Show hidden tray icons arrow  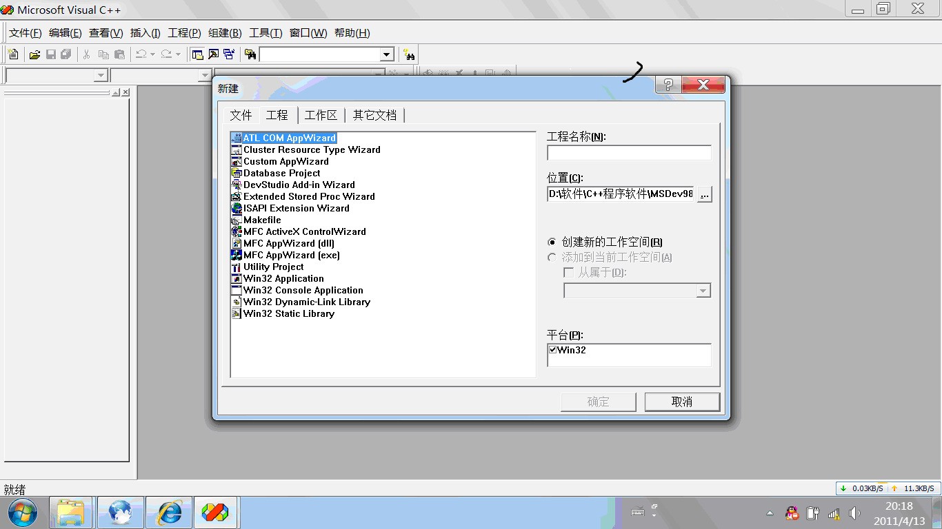click(x=770, y=513)
